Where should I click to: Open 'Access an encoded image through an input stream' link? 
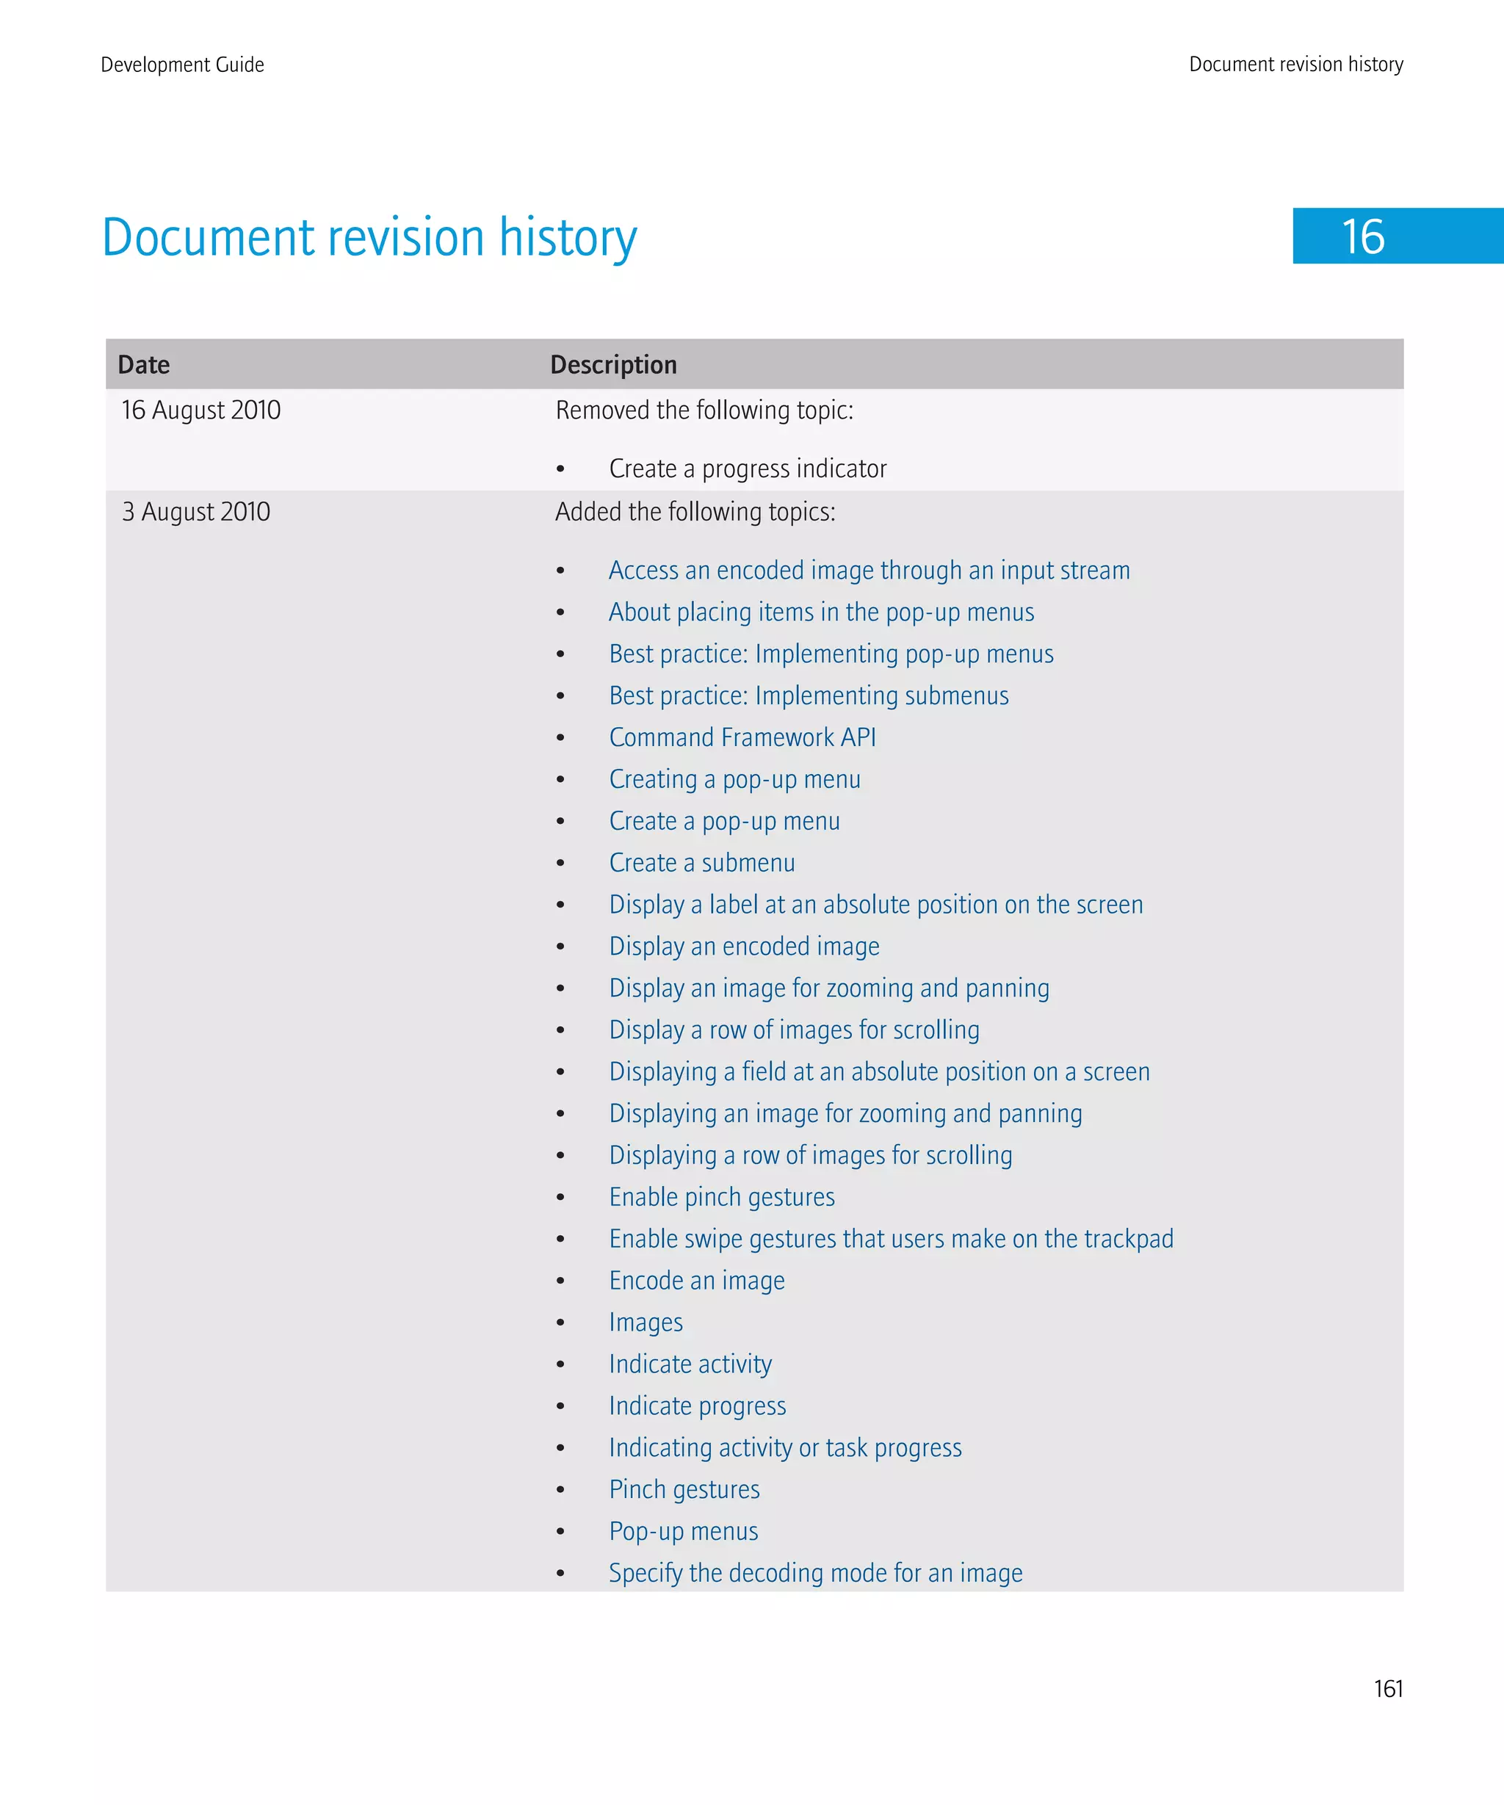[x=869, y=571]
